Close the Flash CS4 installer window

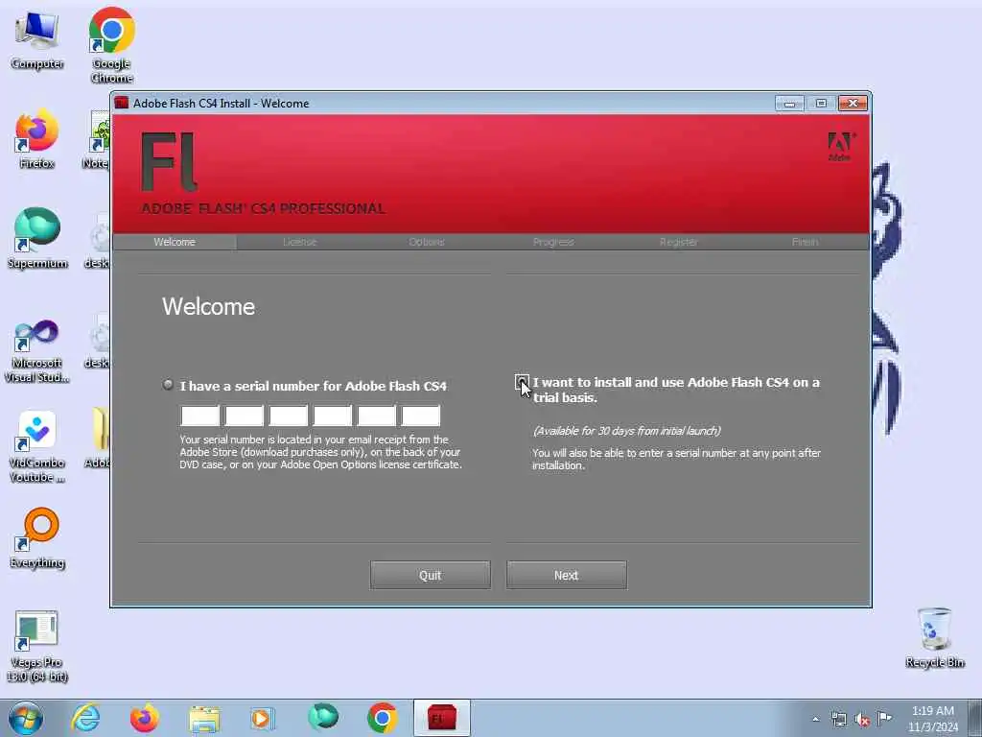pos(853,103)
